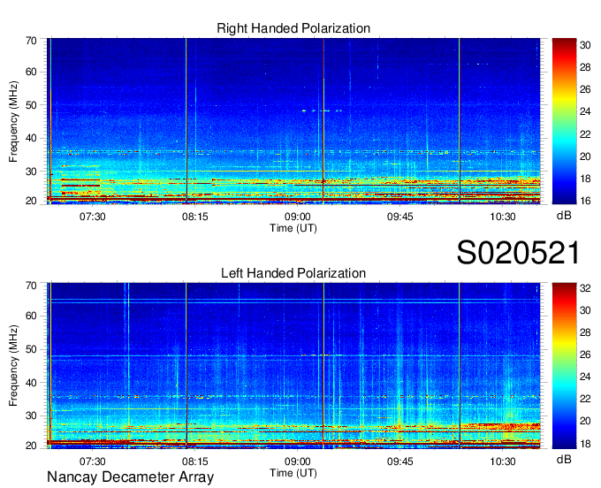The height and width of the screenshot is (488, 601).
Task: Click 60 MHz tick of Right Handed plot
Action: 31,72
